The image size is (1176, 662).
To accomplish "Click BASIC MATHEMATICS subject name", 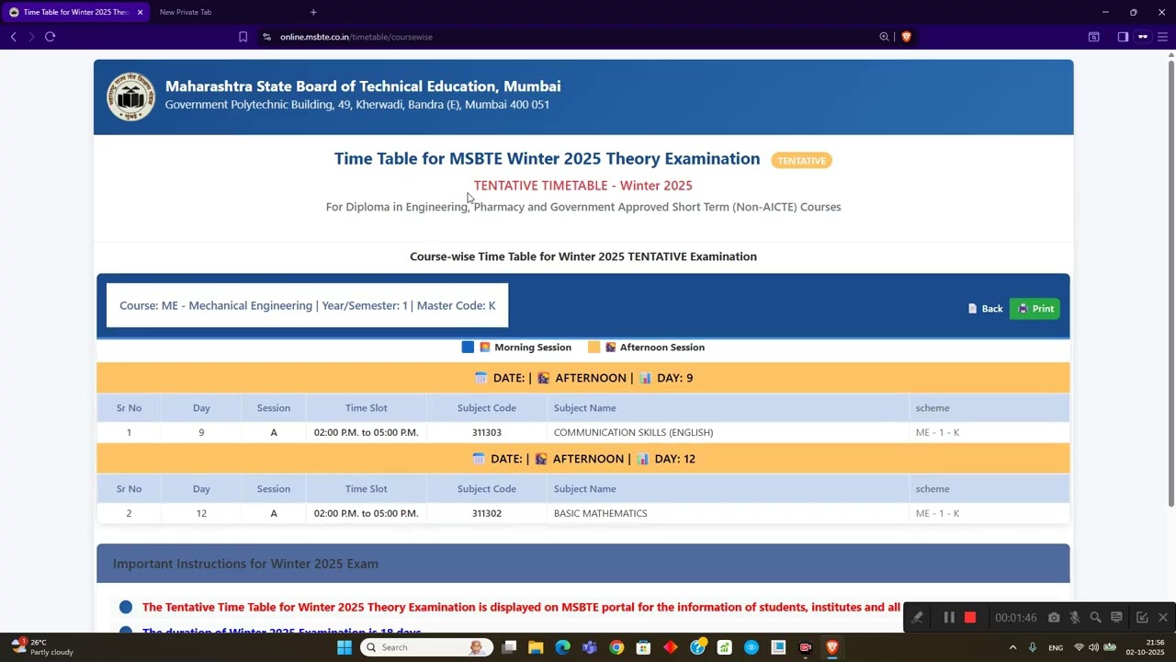I will 600,513.
